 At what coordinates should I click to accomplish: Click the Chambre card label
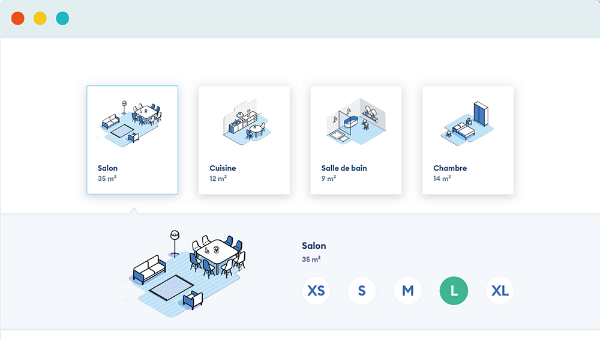pyautogui.click(x=450, y=168)
